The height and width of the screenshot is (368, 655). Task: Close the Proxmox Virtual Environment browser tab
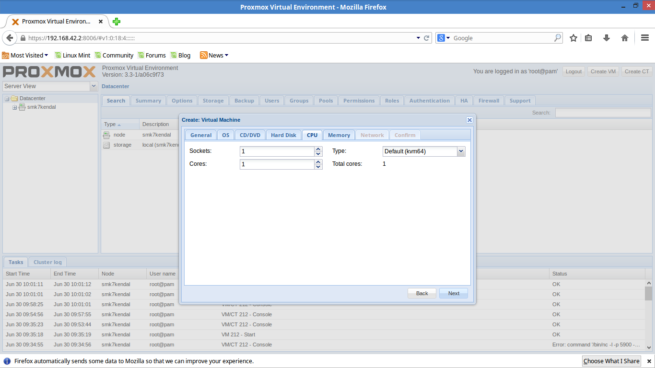click(x=101, y=22)
